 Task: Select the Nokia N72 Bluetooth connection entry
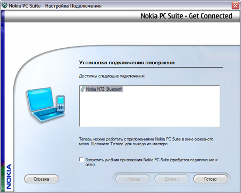pos(104,89)
